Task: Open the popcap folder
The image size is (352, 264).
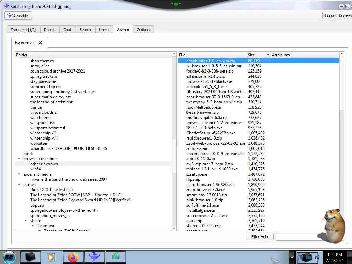Action: click(37, 205)
